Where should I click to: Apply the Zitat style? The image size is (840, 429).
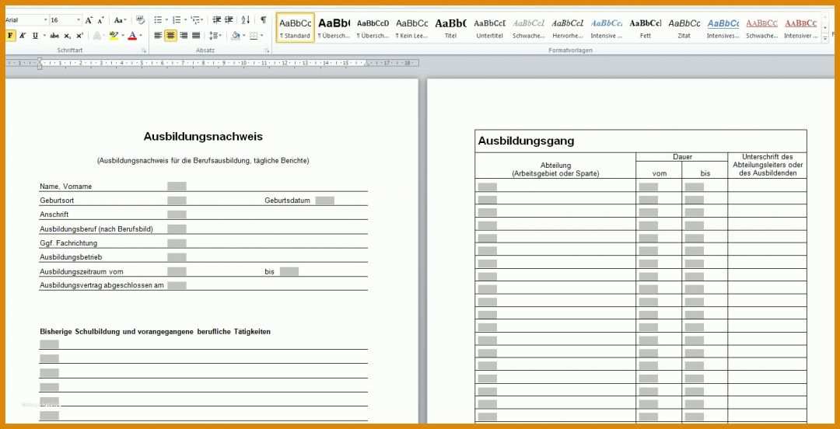pyautogui.click(x=684, y=28)
